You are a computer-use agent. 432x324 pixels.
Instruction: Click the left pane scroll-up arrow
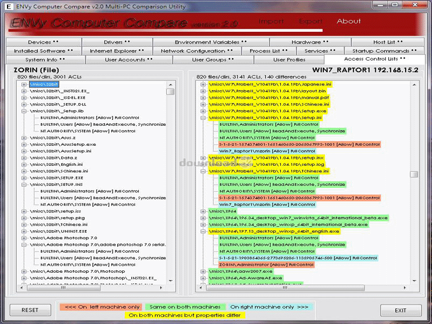click(x=170, y=84)
